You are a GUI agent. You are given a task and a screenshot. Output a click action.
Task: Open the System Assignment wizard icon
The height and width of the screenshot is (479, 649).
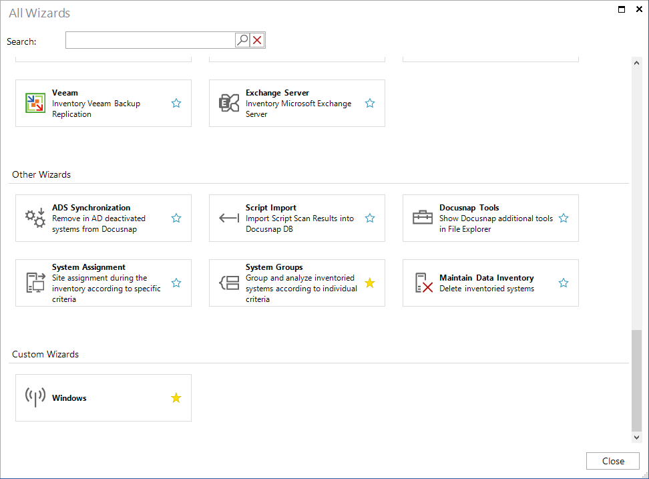tap(34, 283)
